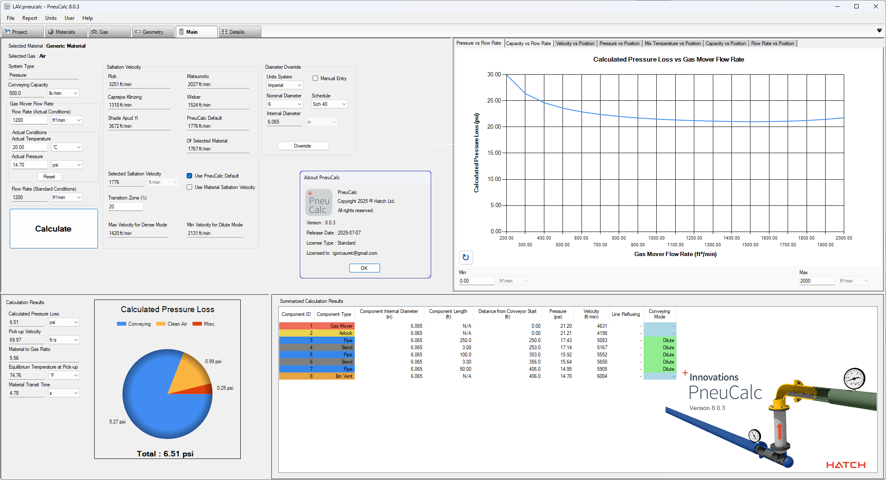Switch to the Velocity vs Position chart tab

[x=575, y=43]
